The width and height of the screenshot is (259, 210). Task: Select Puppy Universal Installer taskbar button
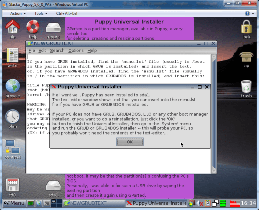pyautogui.click(x=156, y=203)
